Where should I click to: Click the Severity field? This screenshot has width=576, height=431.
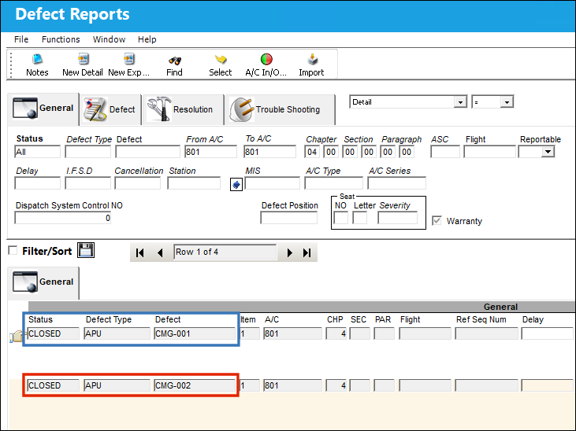point(397,218)
